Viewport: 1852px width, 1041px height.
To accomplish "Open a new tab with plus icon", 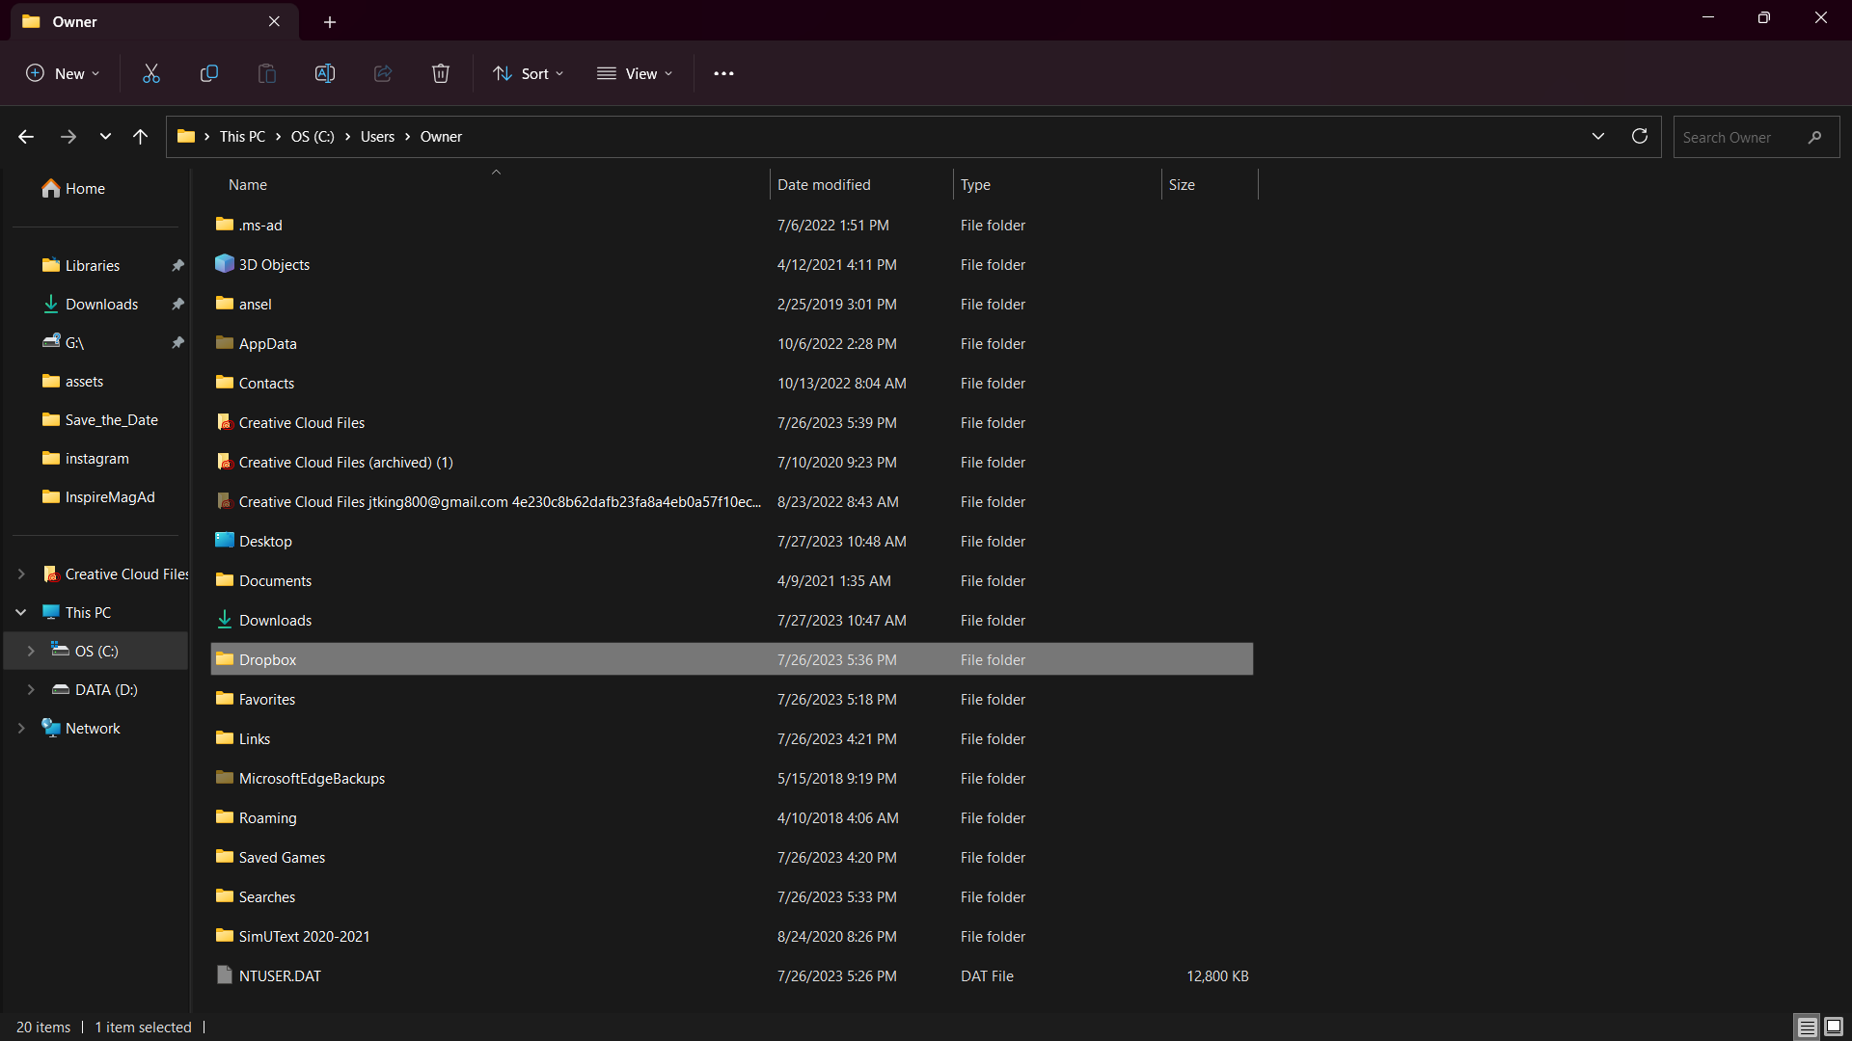I will click(330, 21).
